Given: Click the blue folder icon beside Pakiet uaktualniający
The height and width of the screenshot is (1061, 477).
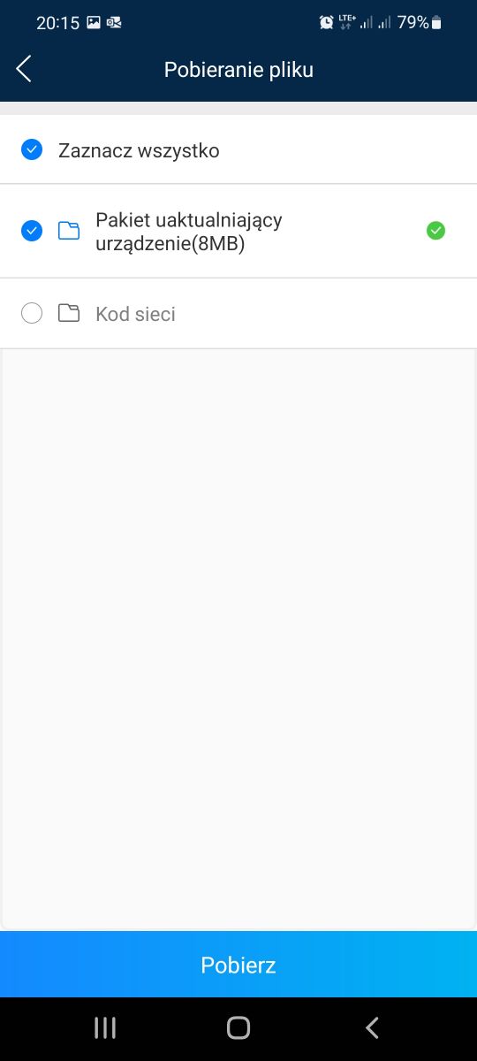Looking at the screenshot, I should point(69,231).
